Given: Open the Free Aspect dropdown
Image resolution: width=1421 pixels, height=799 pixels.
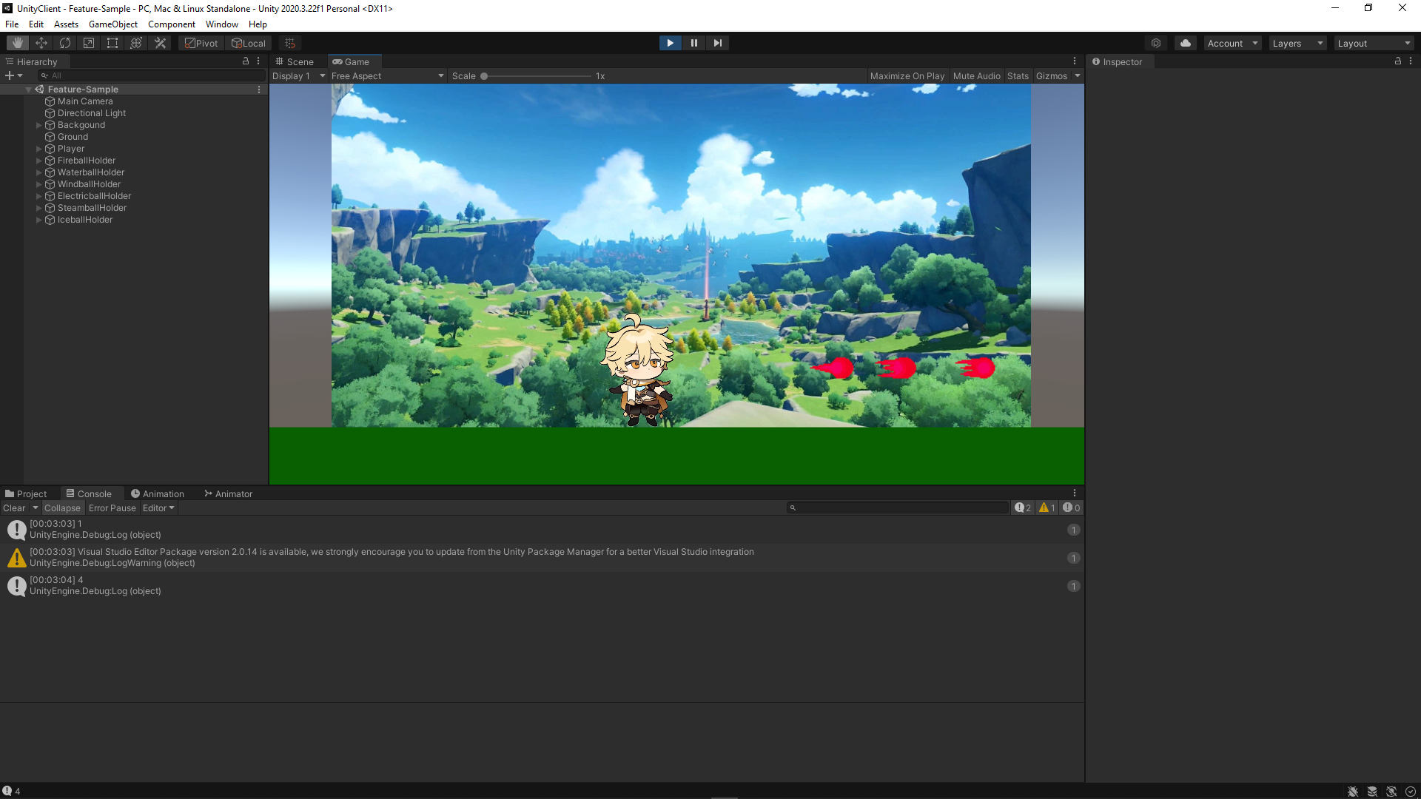Looking at the screenshot, I should [x=387, y=76].
